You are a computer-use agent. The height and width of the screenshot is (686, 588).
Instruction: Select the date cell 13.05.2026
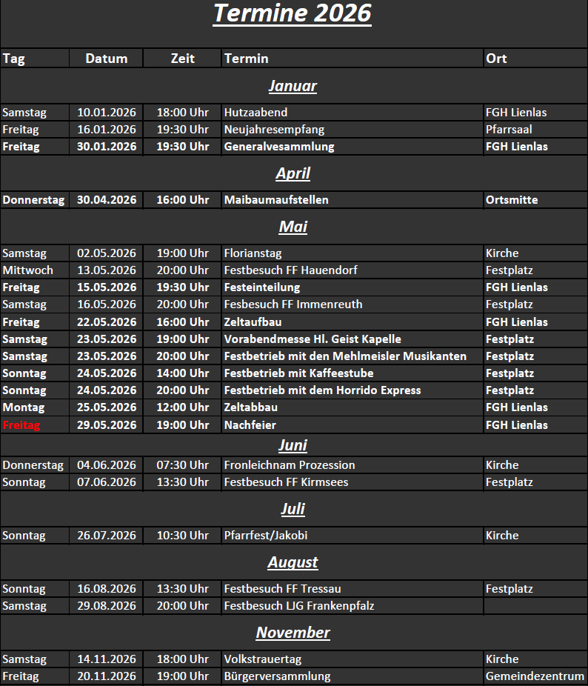point(107,270)
